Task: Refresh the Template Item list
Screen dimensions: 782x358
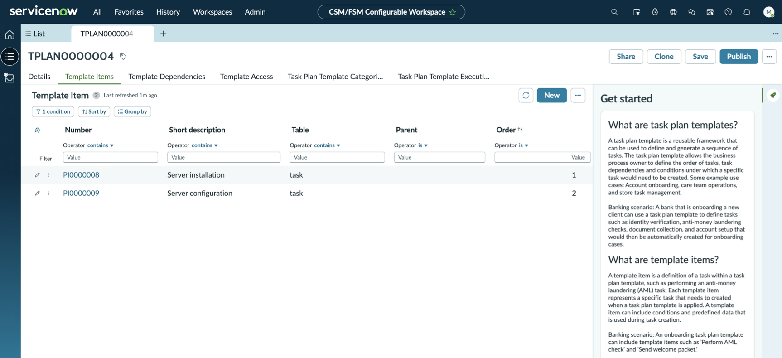Action: pos(526,95)
